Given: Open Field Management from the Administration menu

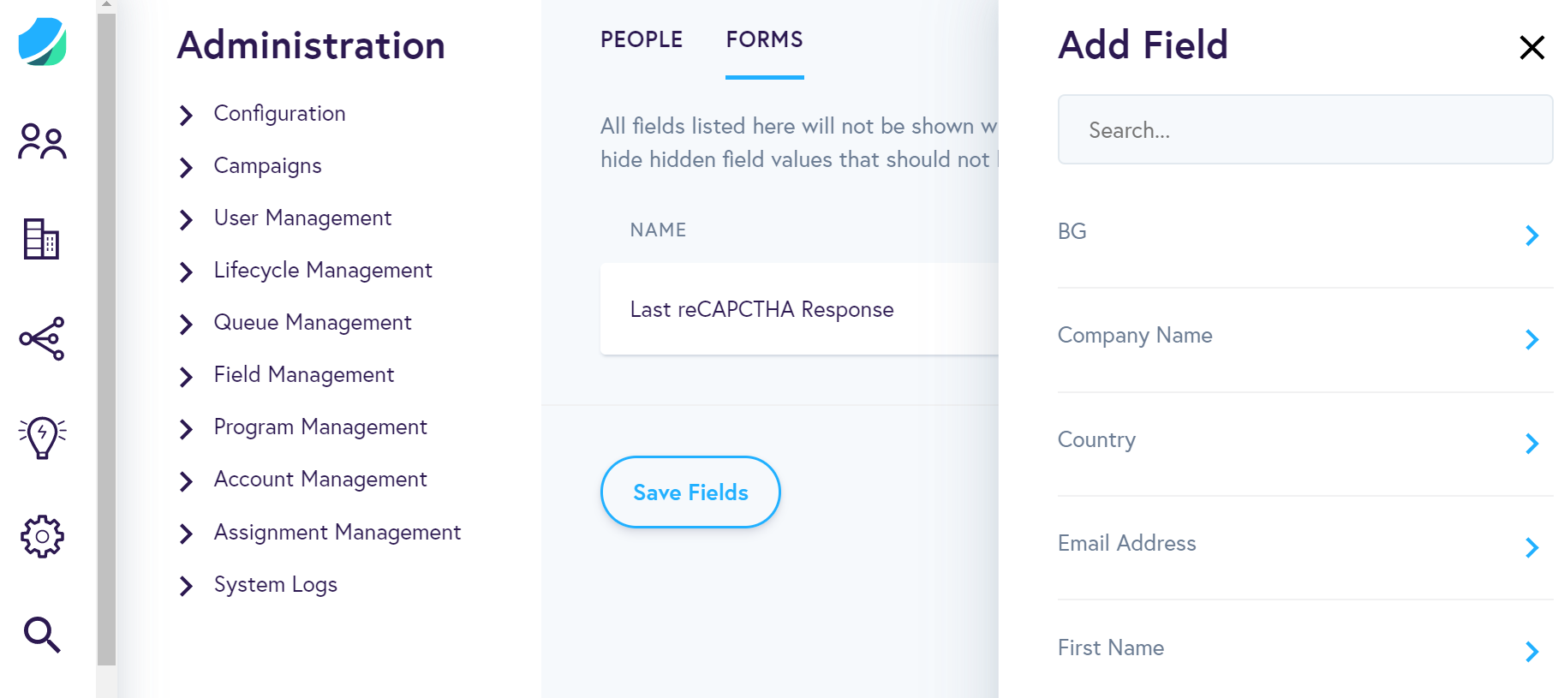Looking at the screenshot, I should [x=304, y=375].
